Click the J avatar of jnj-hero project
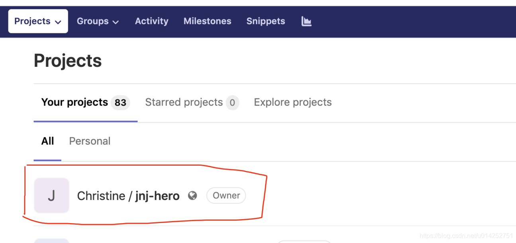 (51, 196)
